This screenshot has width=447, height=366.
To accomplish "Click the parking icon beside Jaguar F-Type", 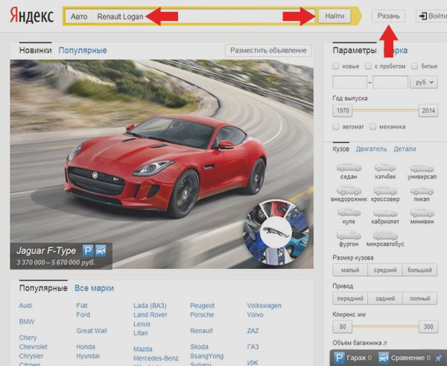I will 88,251.
